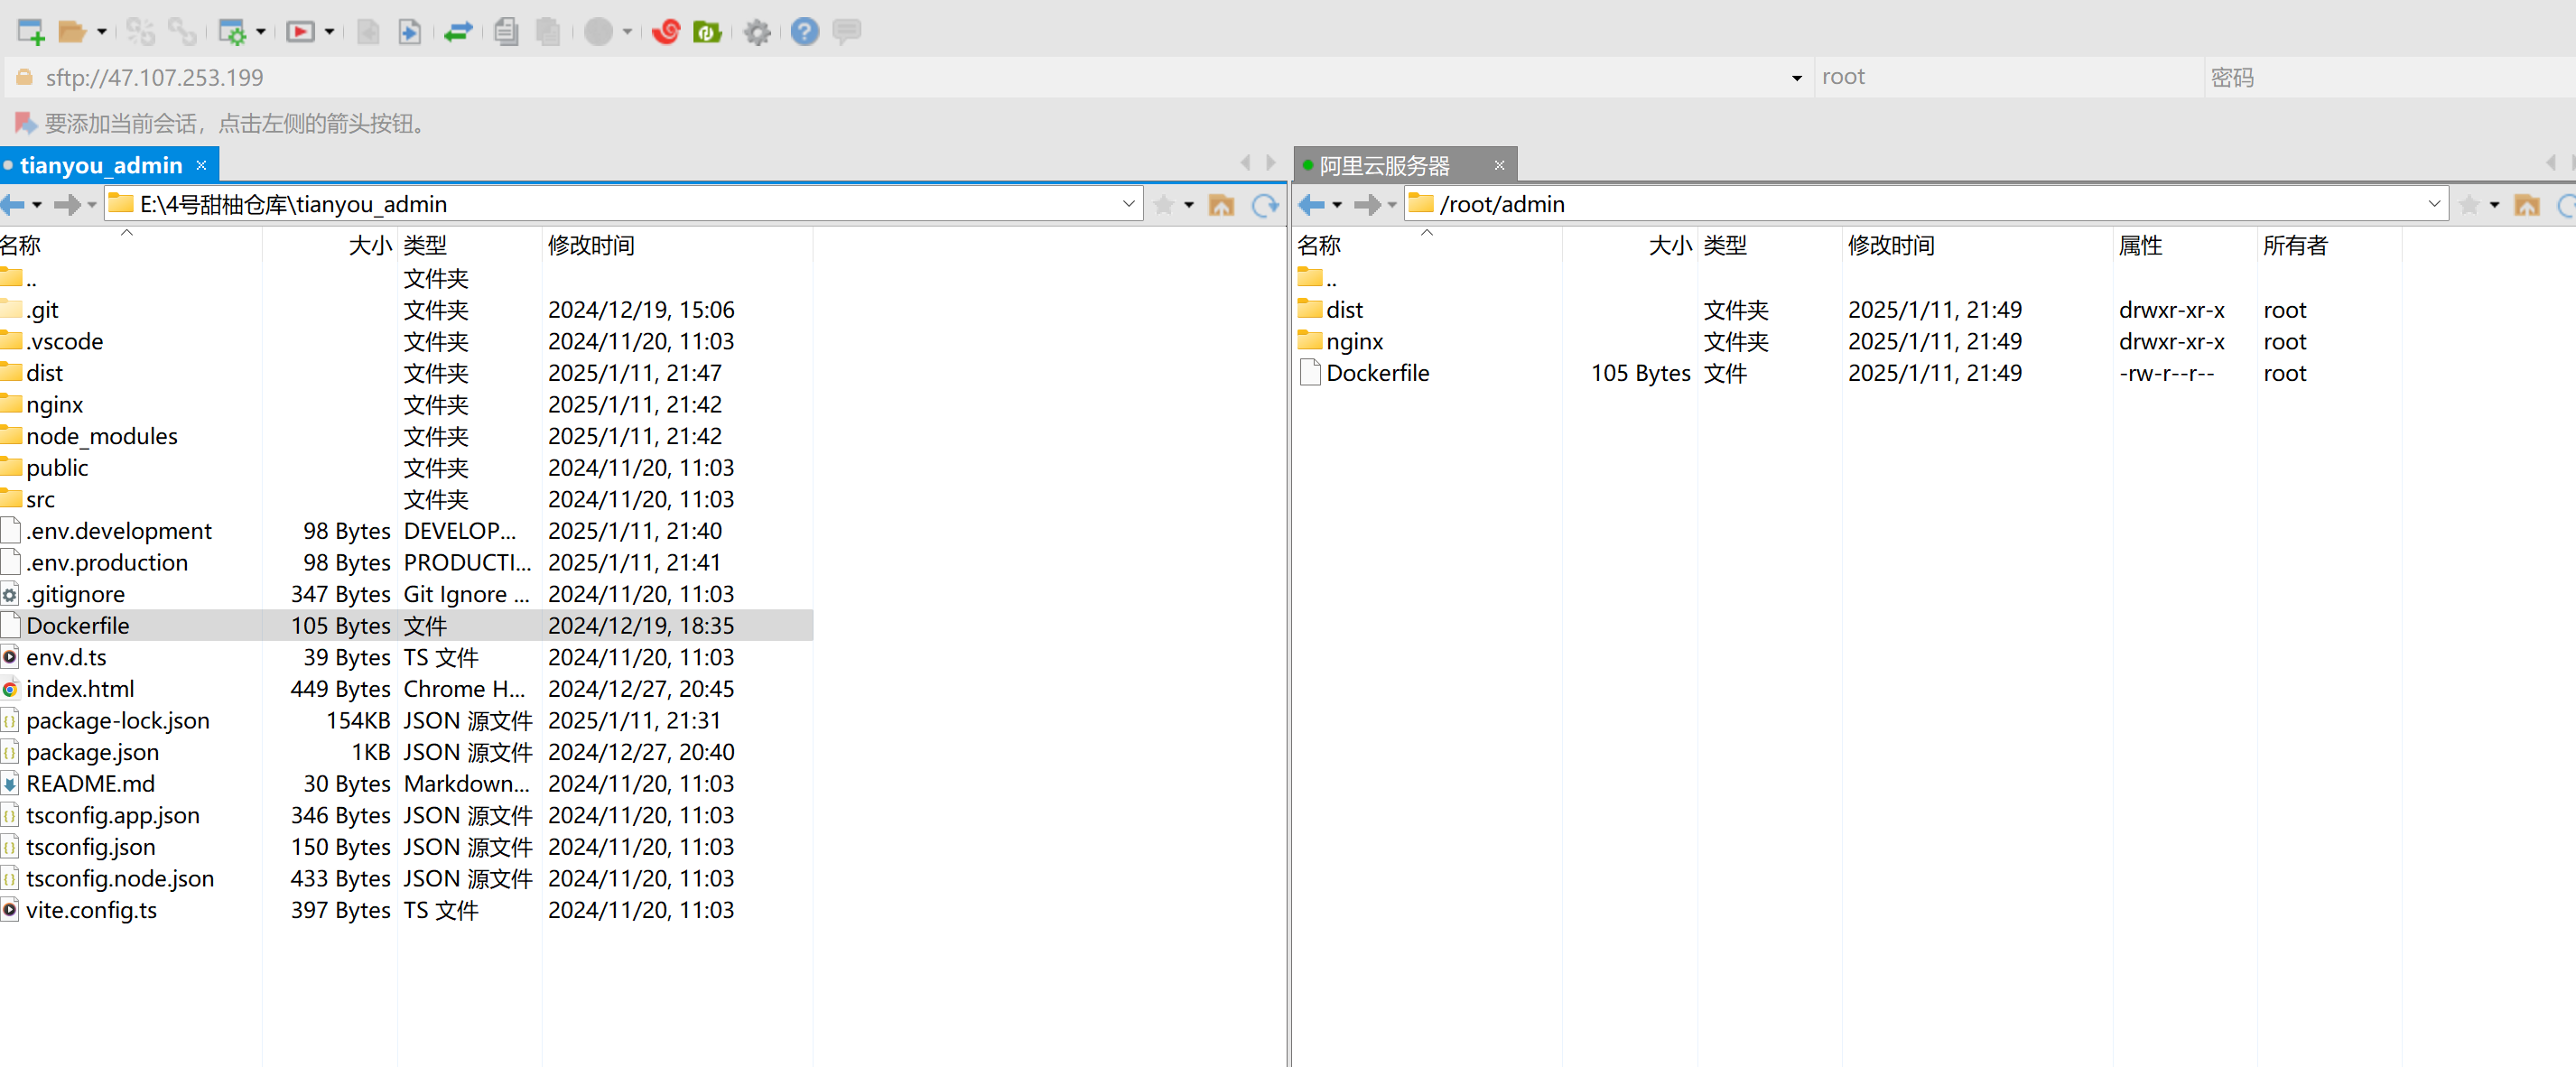The image size is (2576, 1067).
Task: Click local pane bookmark star icon
Action: pyautogui.click(x=1163, y=205)
